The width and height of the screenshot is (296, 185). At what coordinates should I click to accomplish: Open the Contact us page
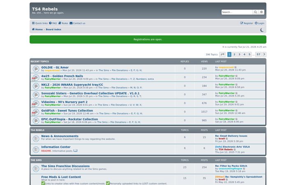click(77, 23)
